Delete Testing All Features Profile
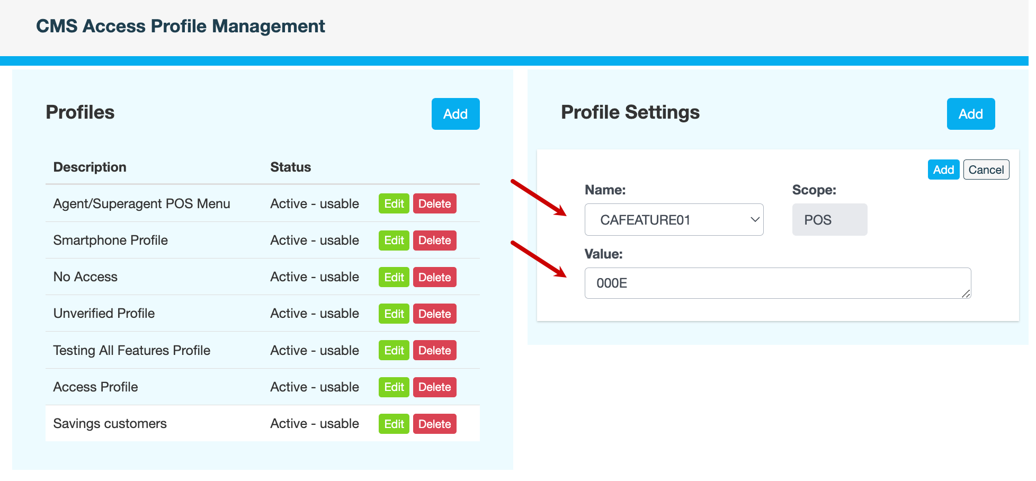Screen dimensions: 1036x481 click(x=434, y=351)
